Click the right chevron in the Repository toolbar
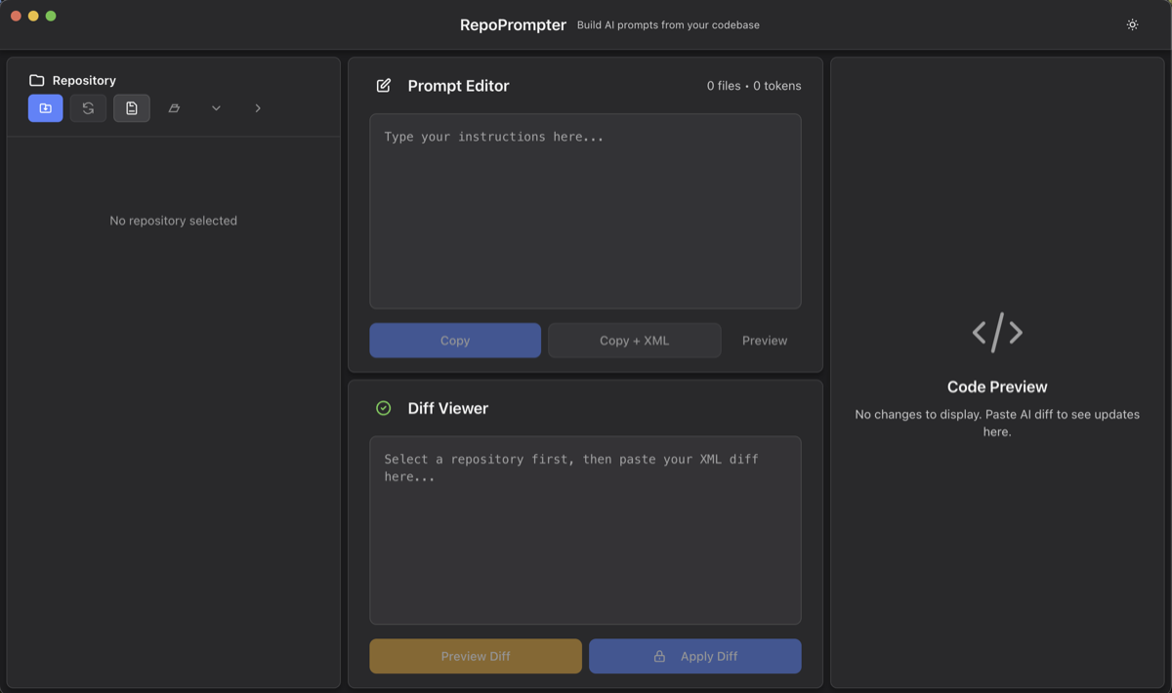Image resolution: width=1172 pixels, height=693 pixels. pyautogui.click(x=258, y=107)
